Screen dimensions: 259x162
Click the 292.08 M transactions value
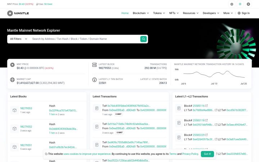point(150,68)
